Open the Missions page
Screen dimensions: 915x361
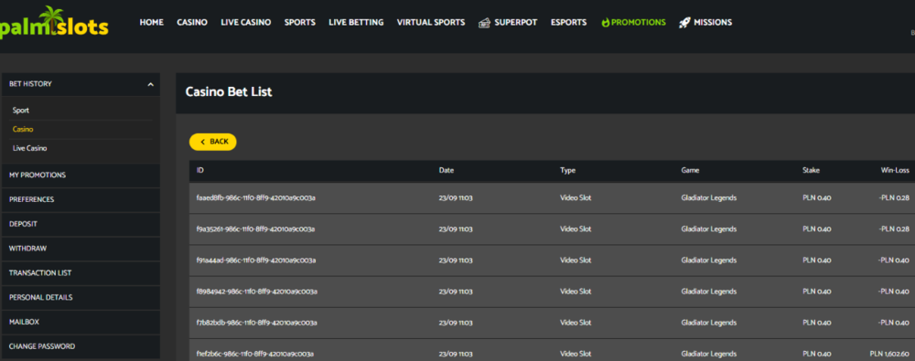[713, 23]
